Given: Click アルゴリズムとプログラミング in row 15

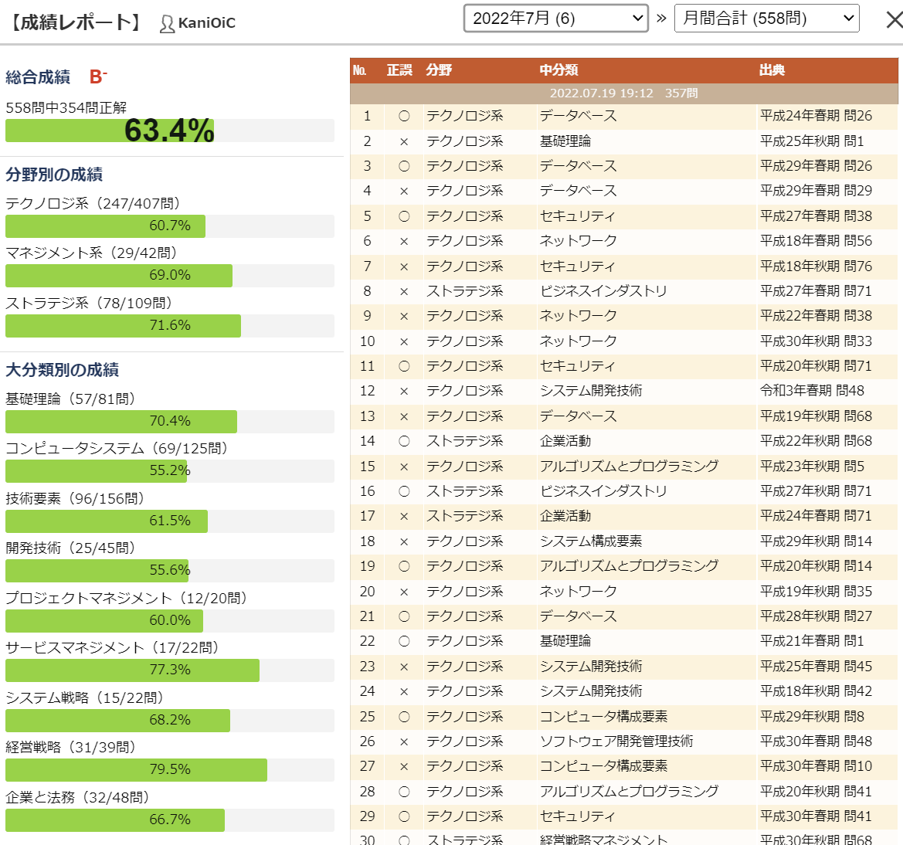Looking at the screenshot, I should (x=629, y=466).
